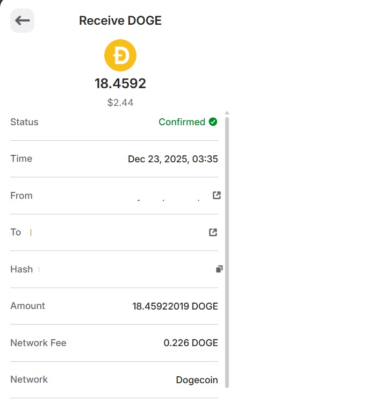Click the Confirmed status text
This screenshot has height=402, width=367.
(x=182, y=122)
